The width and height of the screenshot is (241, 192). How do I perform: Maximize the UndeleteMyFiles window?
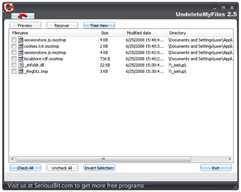coord(223,8)
